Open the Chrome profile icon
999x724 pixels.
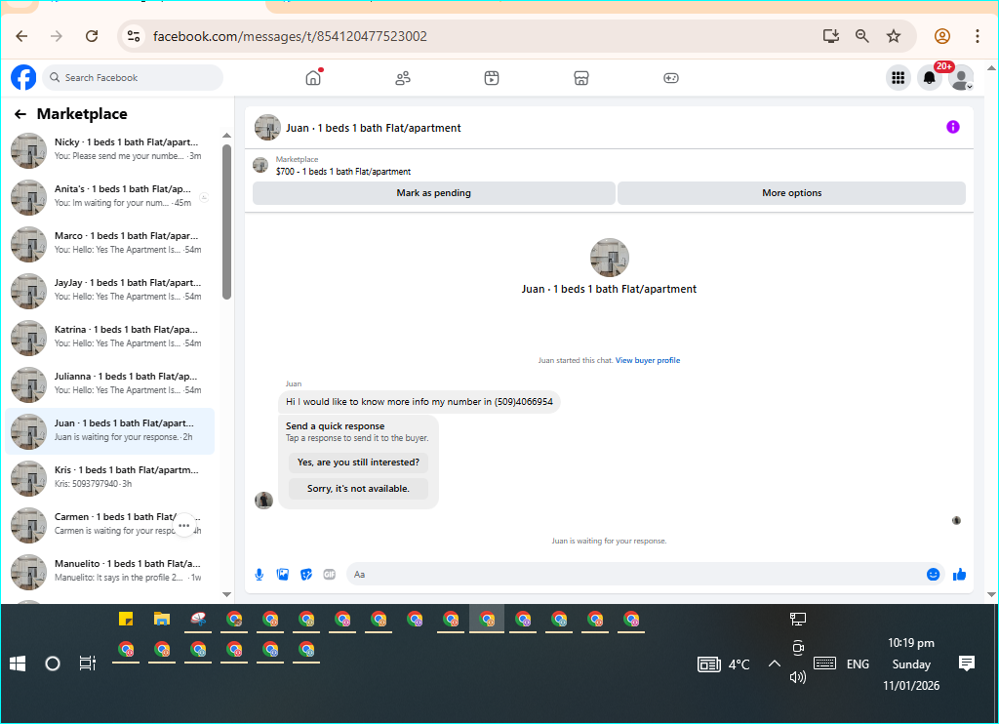[x=942, y=36]
